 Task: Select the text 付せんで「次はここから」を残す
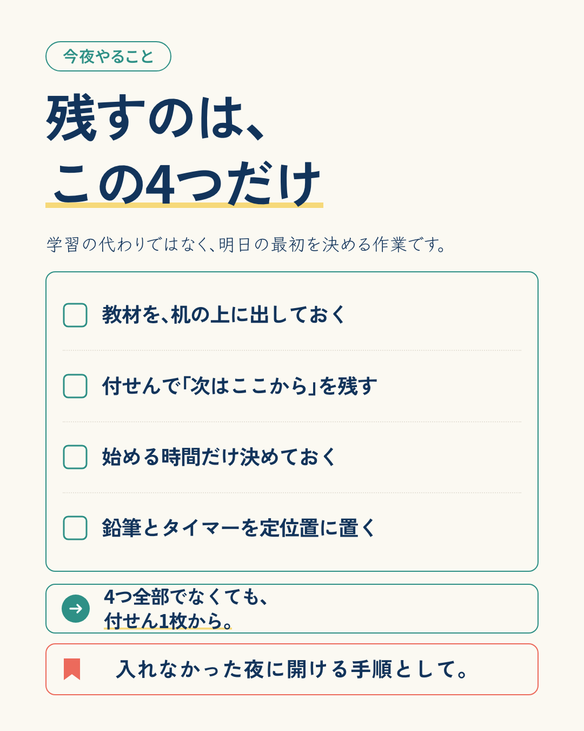click(240, 386)
